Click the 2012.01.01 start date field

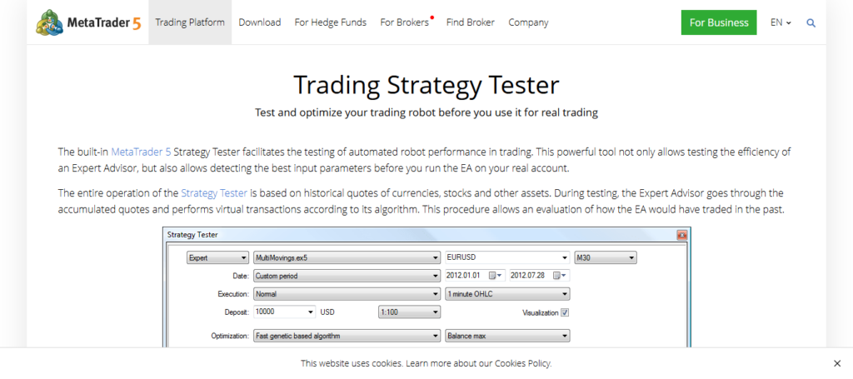point(475,276)
